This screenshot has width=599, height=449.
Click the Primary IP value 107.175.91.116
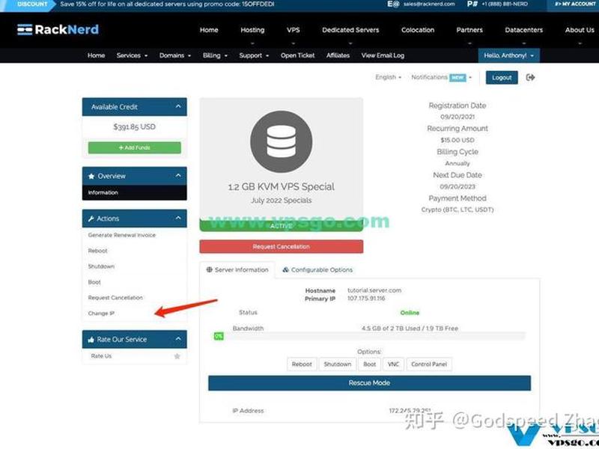(366, 299)
